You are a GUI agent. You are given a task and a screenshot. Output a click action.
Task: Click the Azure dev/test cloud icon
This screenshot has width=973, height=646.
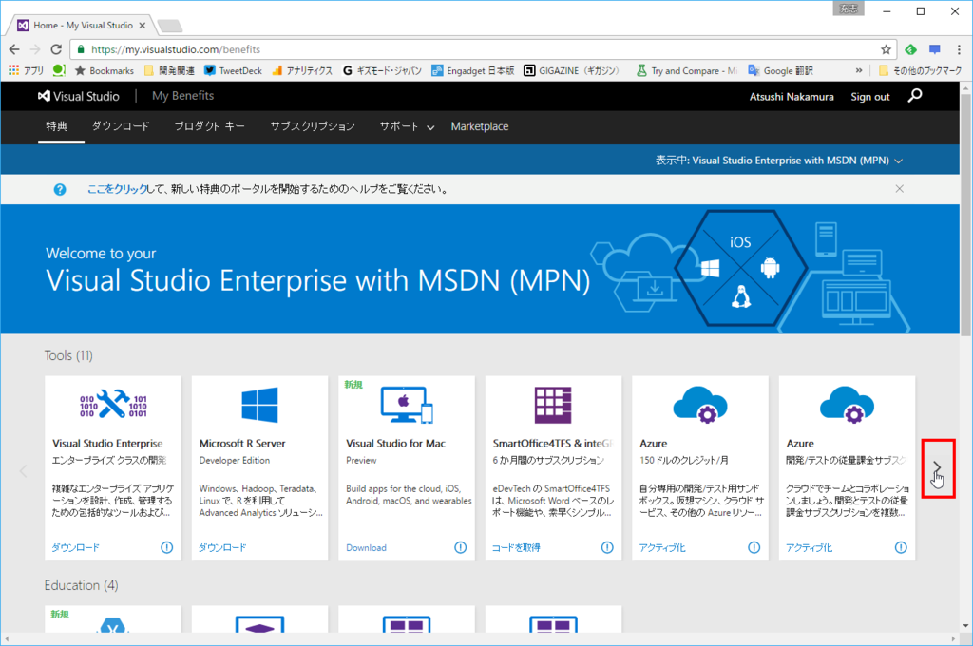(x=847, y=405)
